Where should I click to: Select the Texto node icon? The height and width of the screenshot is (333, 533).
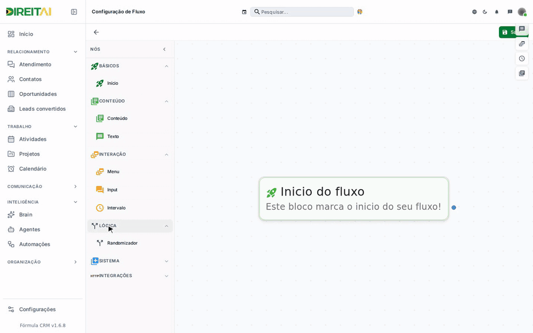click(100, 136)
